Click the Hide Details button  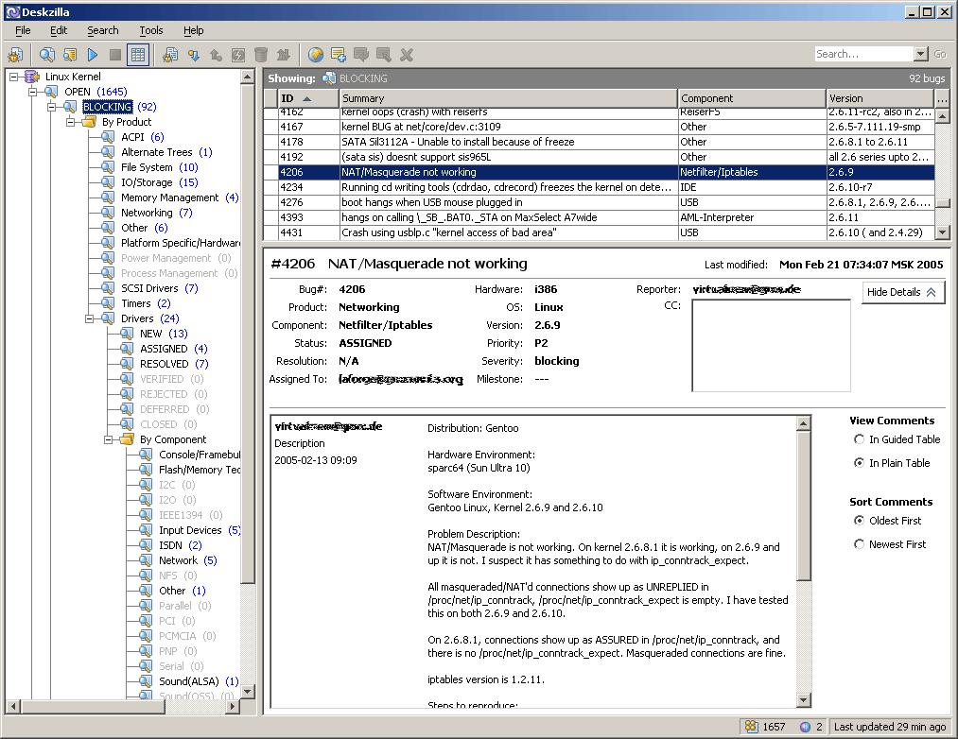click(902, 292)
